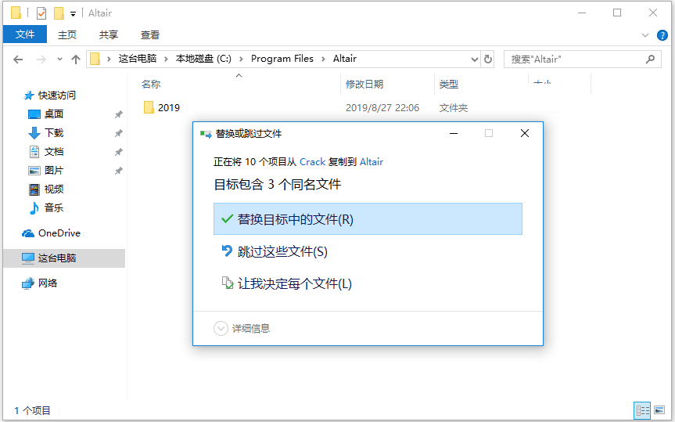675x422 pixels.
Task: Switch to the 查看 ribbon tab
Action: 150,35
